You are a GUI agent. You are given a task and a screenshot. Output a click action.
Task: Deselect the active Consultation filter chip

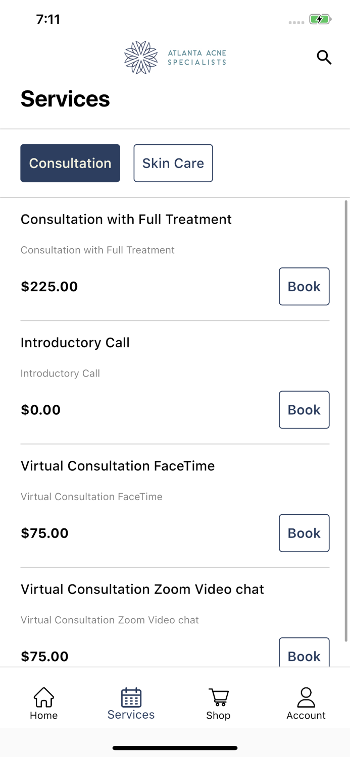click(x=70, y=163)
